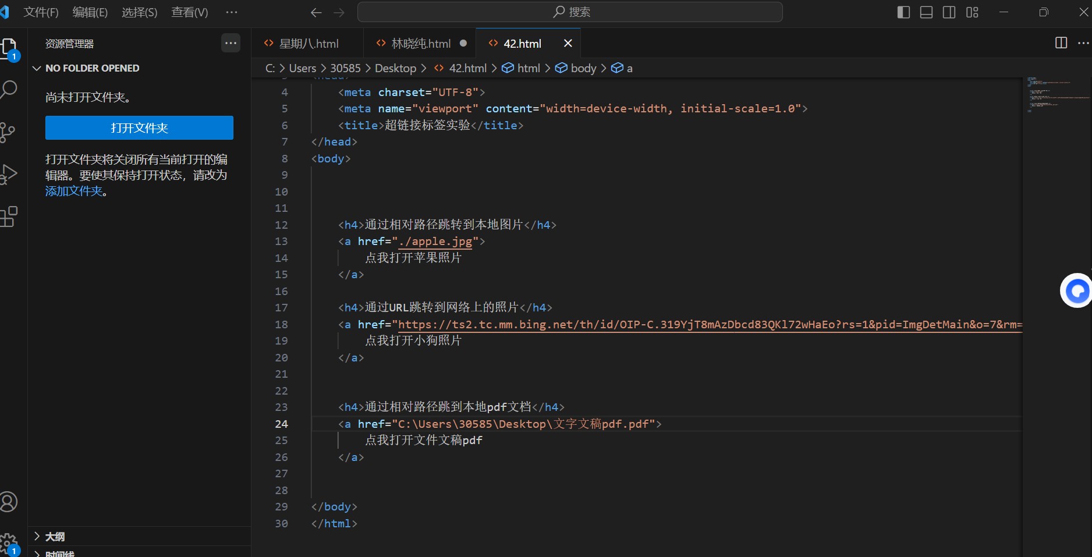Open the 30585 breadcrumb dropdown
1092x557 pixels.
pyautogui.click(x=346, y=68)
